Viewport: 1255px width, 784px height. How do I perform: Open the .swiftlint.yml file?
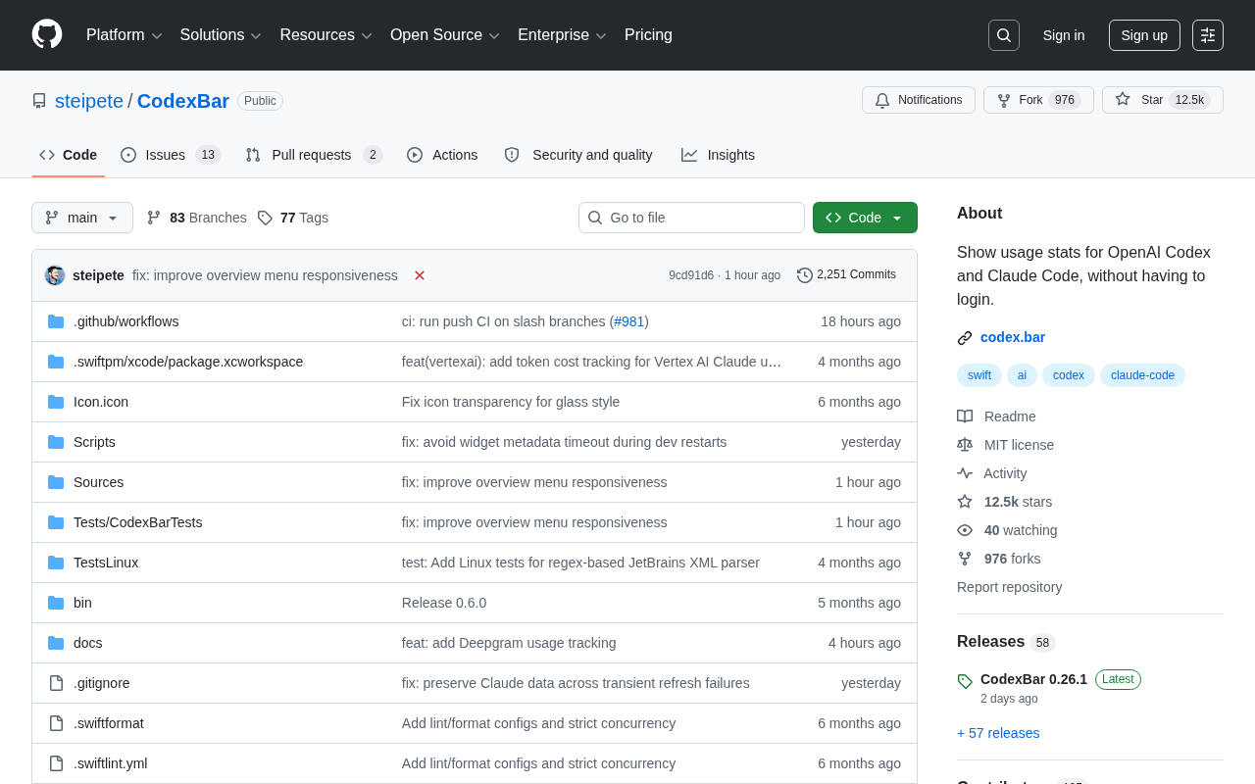pos(110,763)
